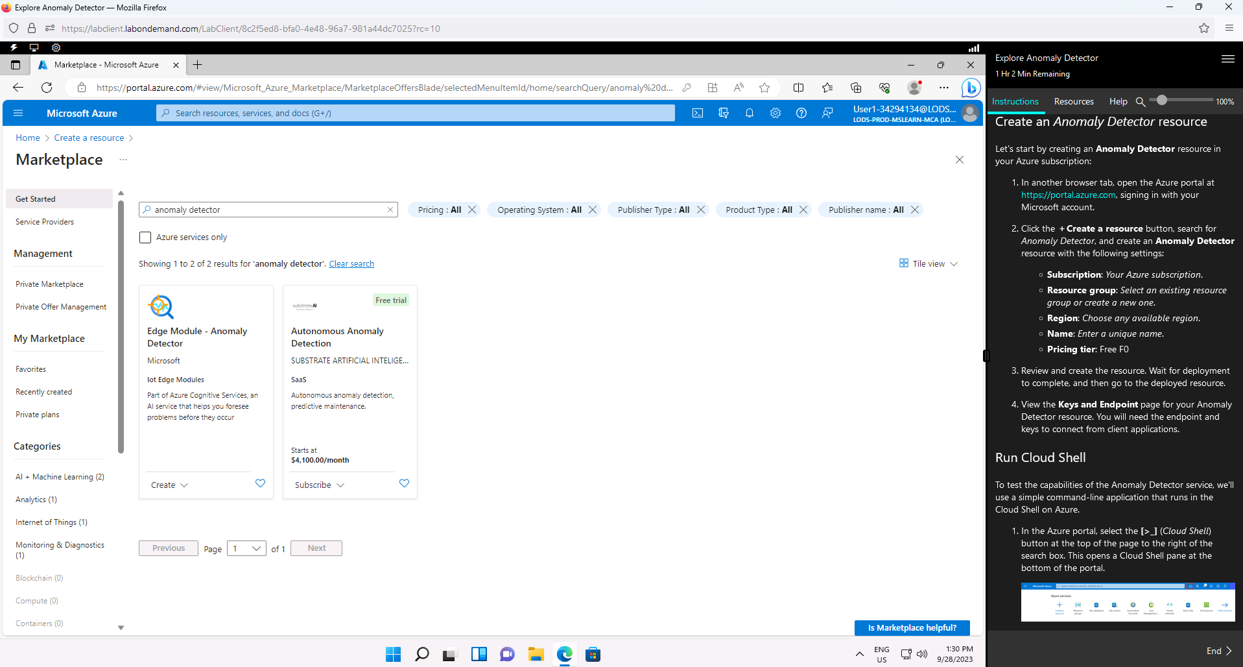
Task: Click the User1 account avatar icon
Action: tap(970, 113)
